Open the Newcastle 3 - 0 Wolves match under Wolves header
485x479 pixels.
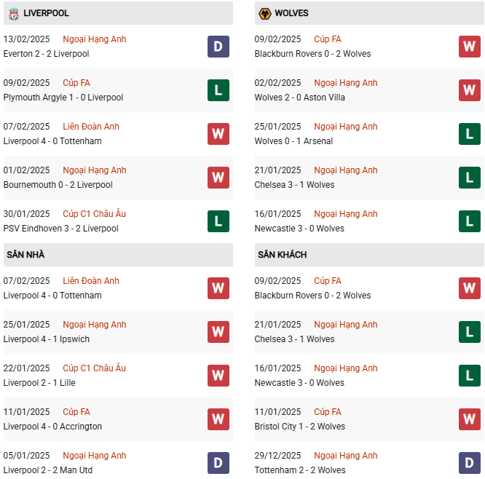point(299,229)
